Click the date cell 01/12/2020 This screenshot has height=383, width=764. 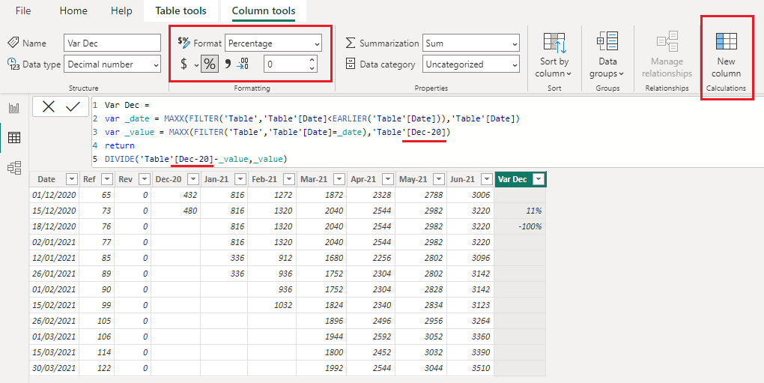tap(54, 195)
